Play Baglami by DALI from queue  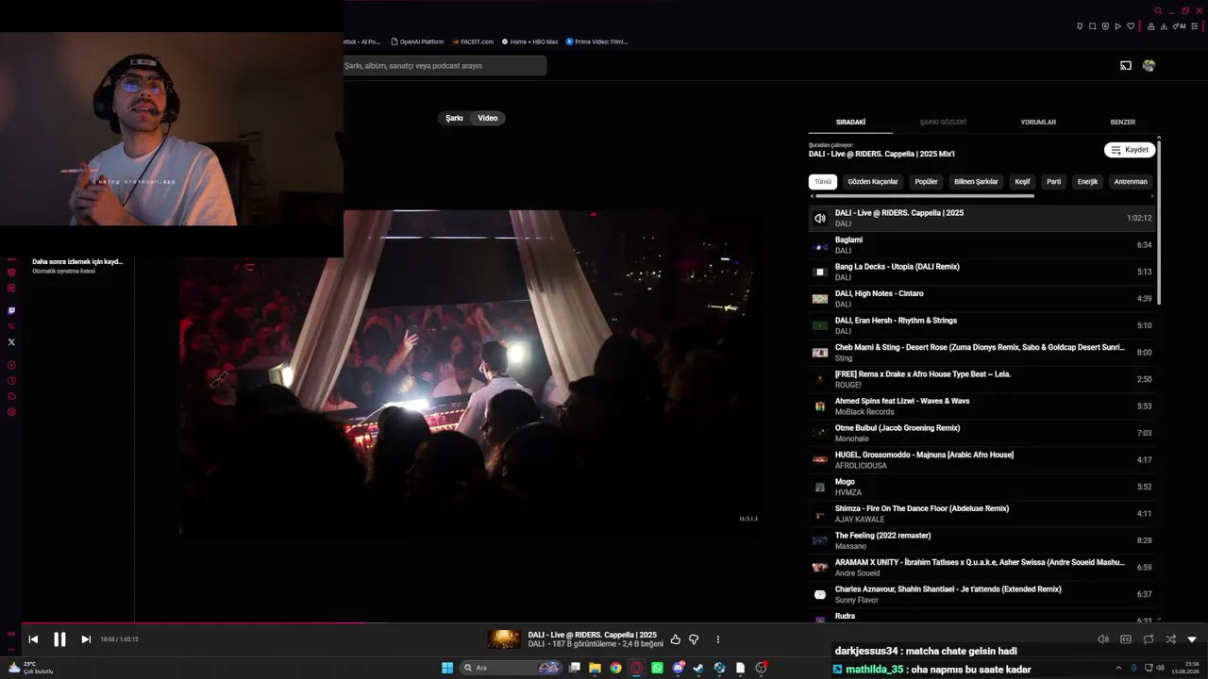[x=981, y=245]
